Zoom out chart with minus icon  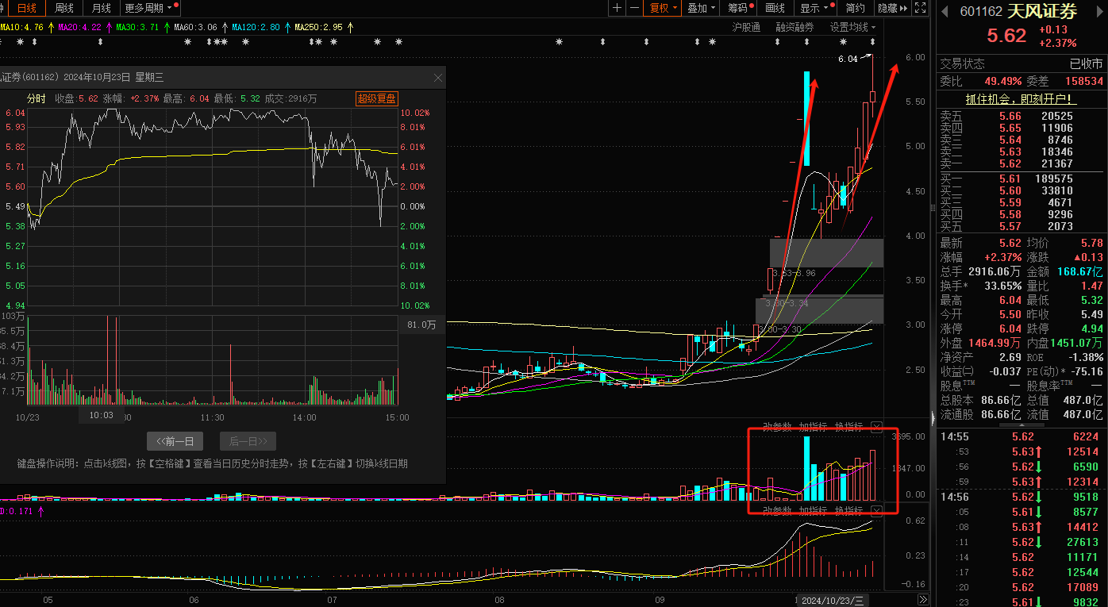634,8
